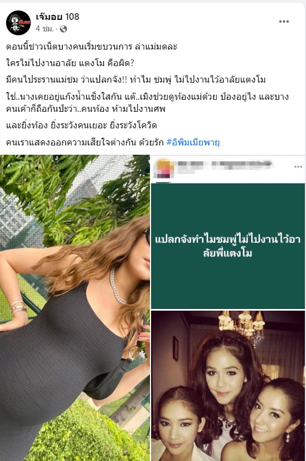This screenshot has height=461, width=306.
Task: Open the post options three-dot menu
Action: [x=283, y=22]
